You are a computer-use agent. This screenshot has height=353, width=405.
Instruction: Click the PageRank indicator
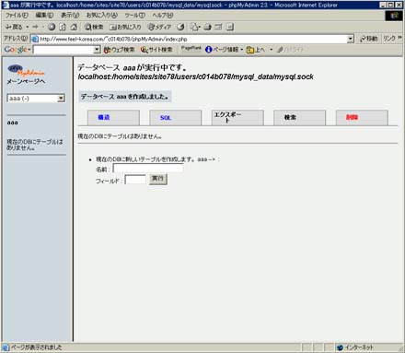[191, 49]
